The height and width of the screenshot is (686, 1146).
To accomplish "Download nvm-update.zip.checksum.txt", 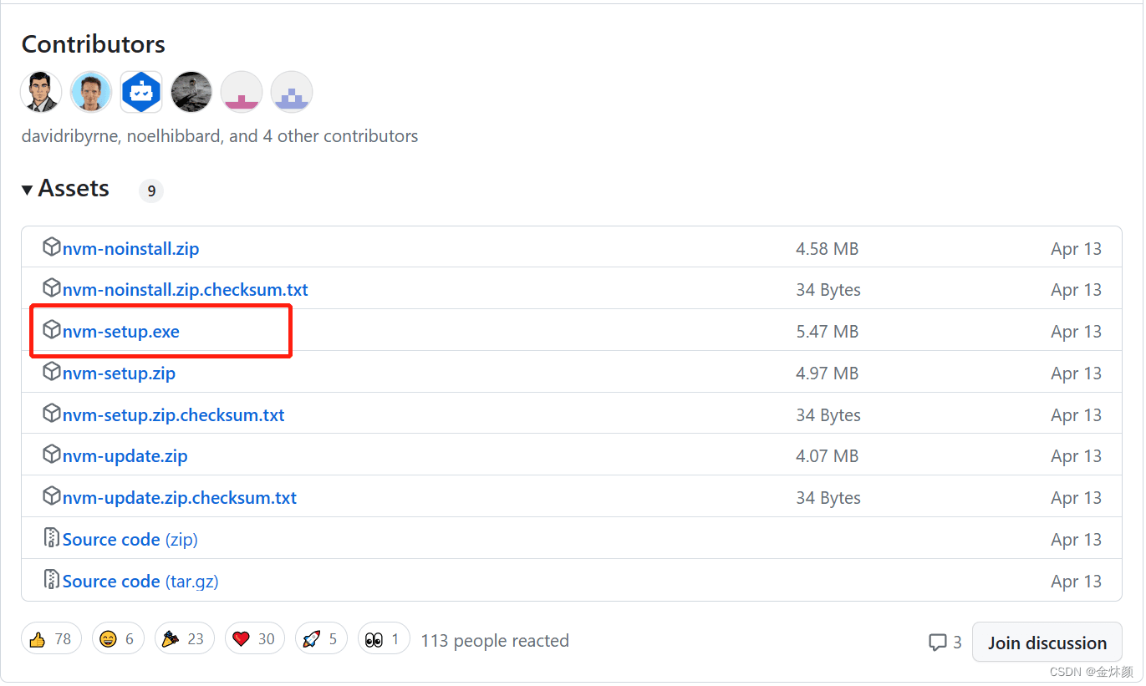I will click(x=180, y=498).
